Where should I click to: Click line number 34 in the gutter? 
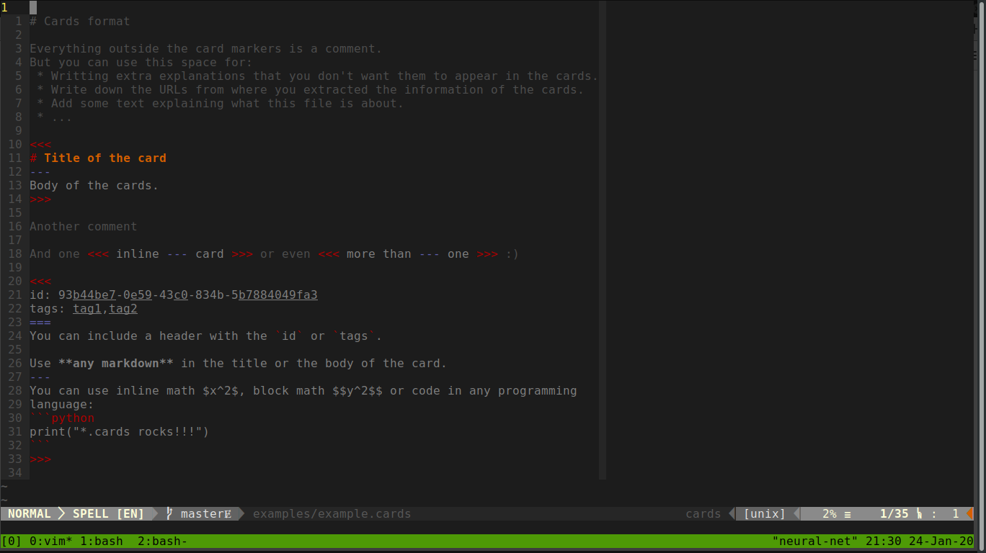coord(15,472)
